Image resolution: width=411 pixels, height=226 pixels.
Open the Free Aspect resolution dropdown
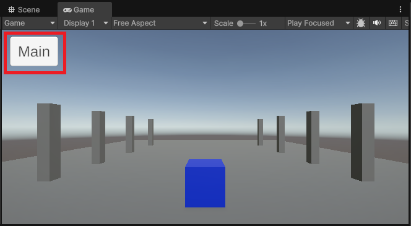click(x=160, y=24)
